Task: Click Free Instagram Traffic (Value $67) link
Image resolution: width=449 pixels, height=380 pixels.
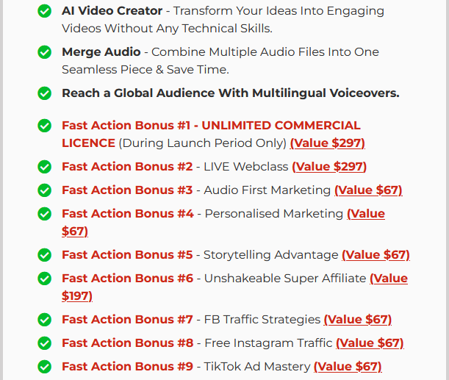Action: 369,343
